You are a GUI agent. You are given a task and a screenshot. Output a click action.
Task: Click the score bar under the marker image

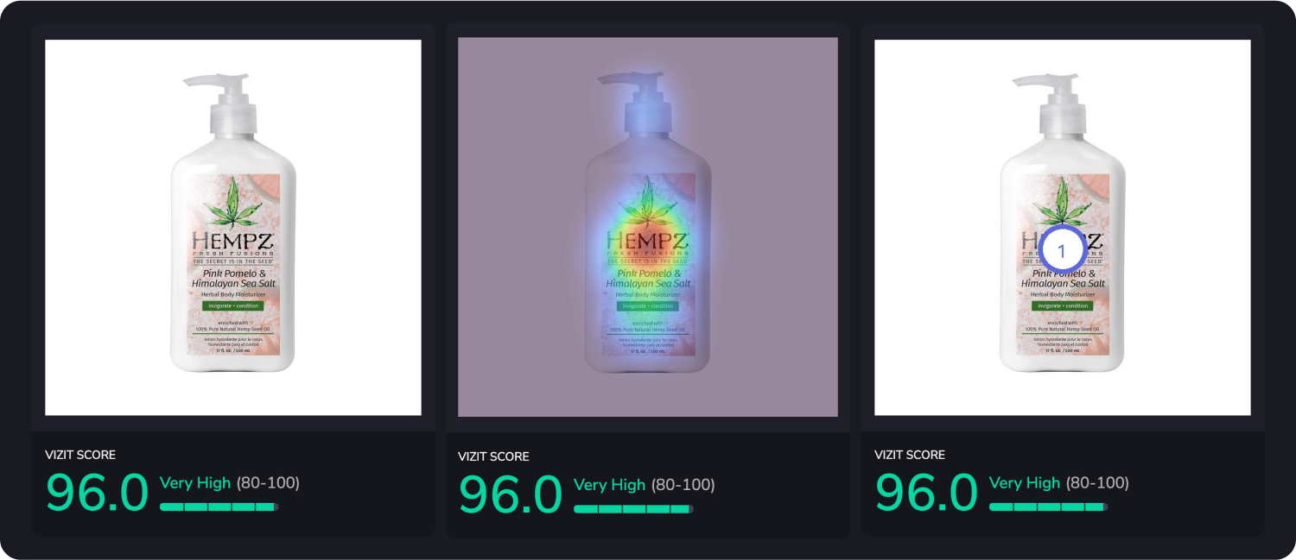[1048, 507]
